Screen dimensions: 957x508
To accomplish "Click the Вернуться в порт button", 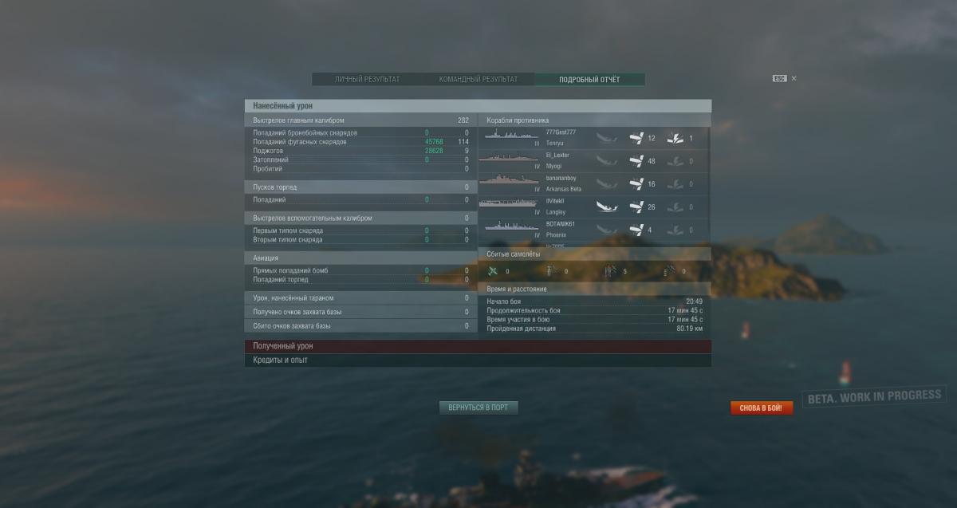I will pos(478,408).
